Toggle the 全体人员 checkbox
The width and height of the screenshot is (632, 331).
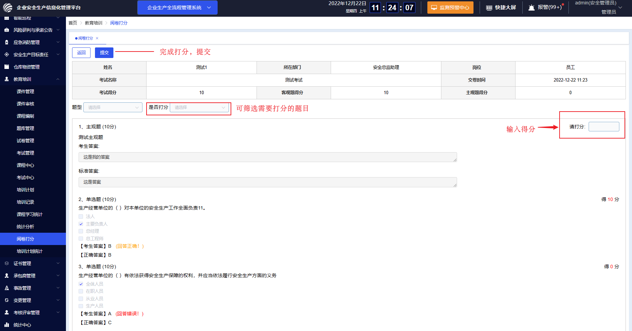pyautogui.click(x=81, y=284)
